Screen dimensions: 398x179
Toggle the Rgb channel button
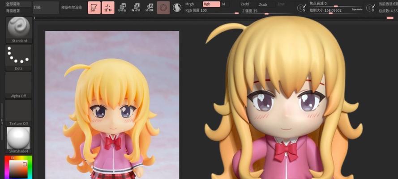(211, 4)
